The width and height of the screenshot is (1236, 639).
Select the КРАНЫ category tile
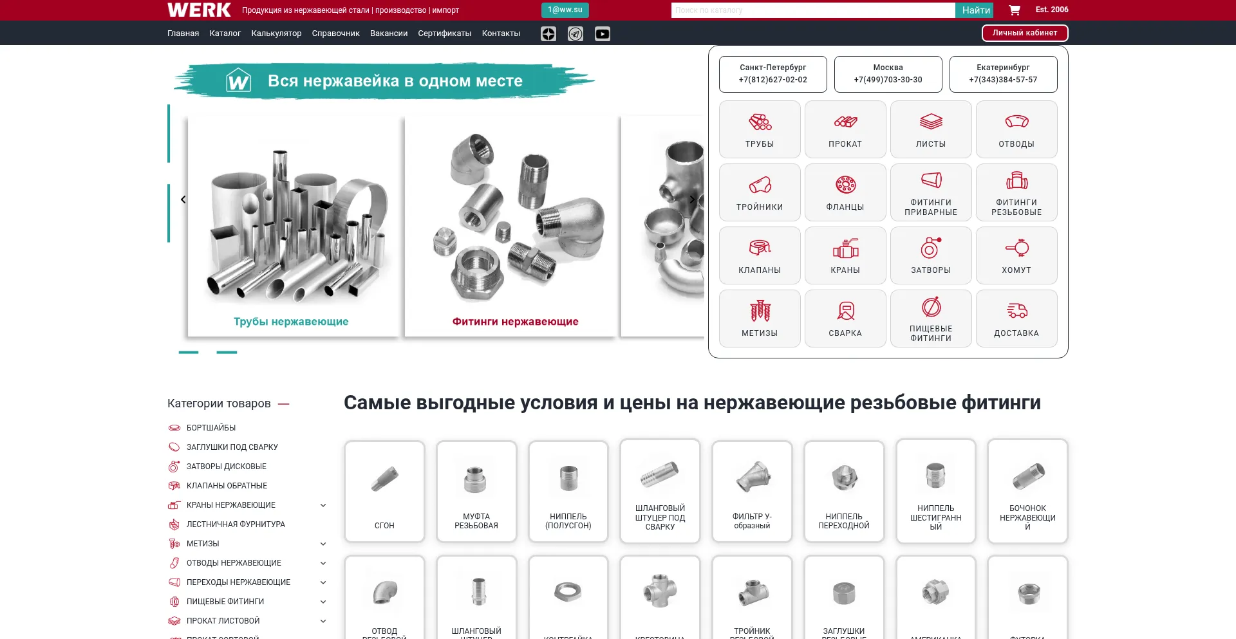[845, 255]
